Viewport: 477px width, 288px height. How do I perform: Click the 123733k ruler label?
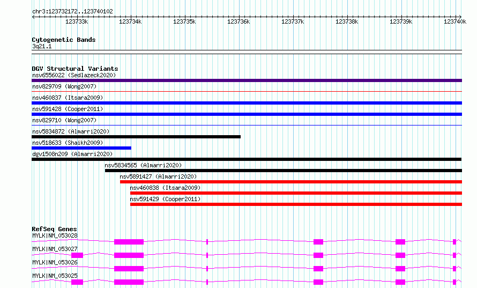tap(77, 21)
